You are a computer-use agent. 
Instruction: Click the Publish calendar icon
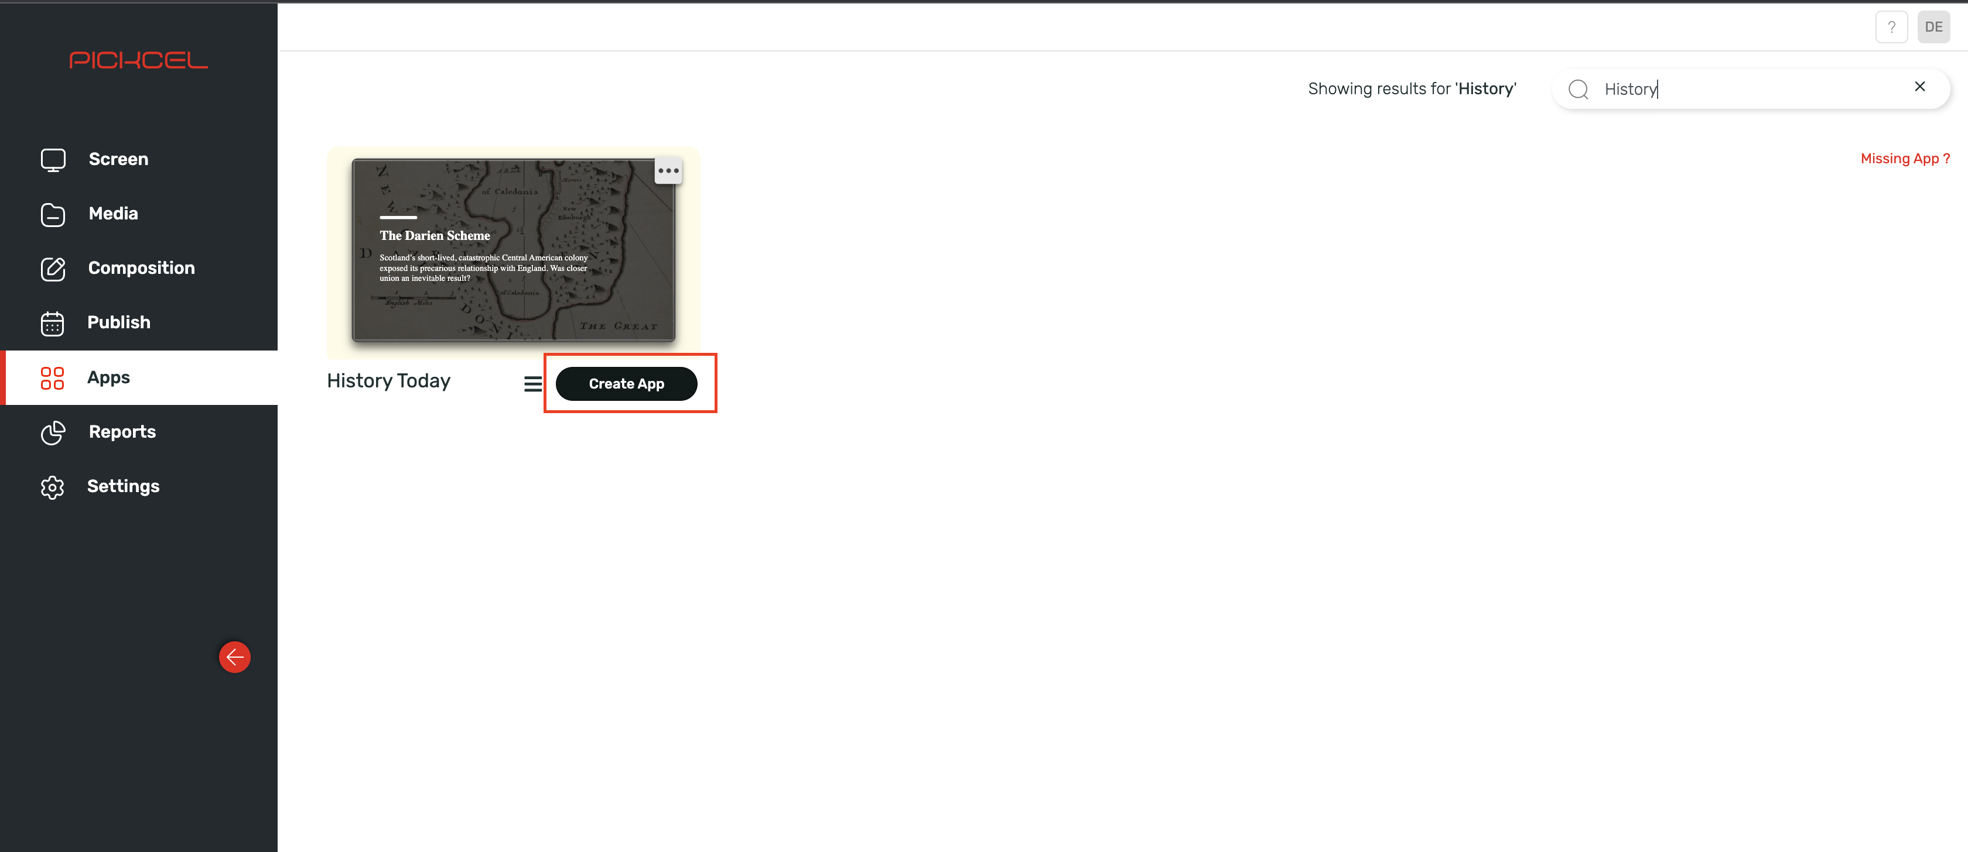click(53, 323)
